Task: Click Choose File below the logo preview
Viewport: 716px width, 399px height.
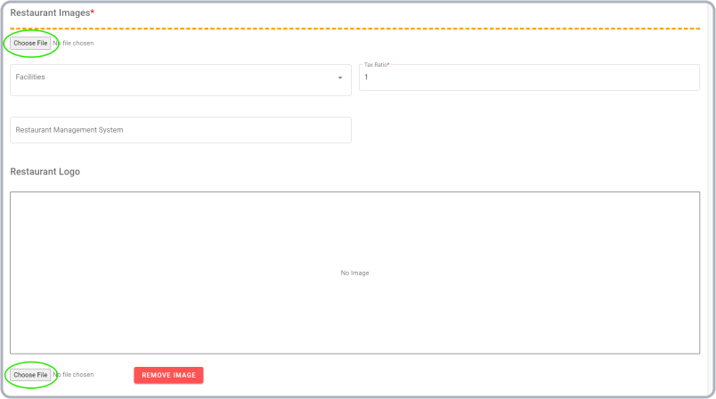Action: pos(30,375)
